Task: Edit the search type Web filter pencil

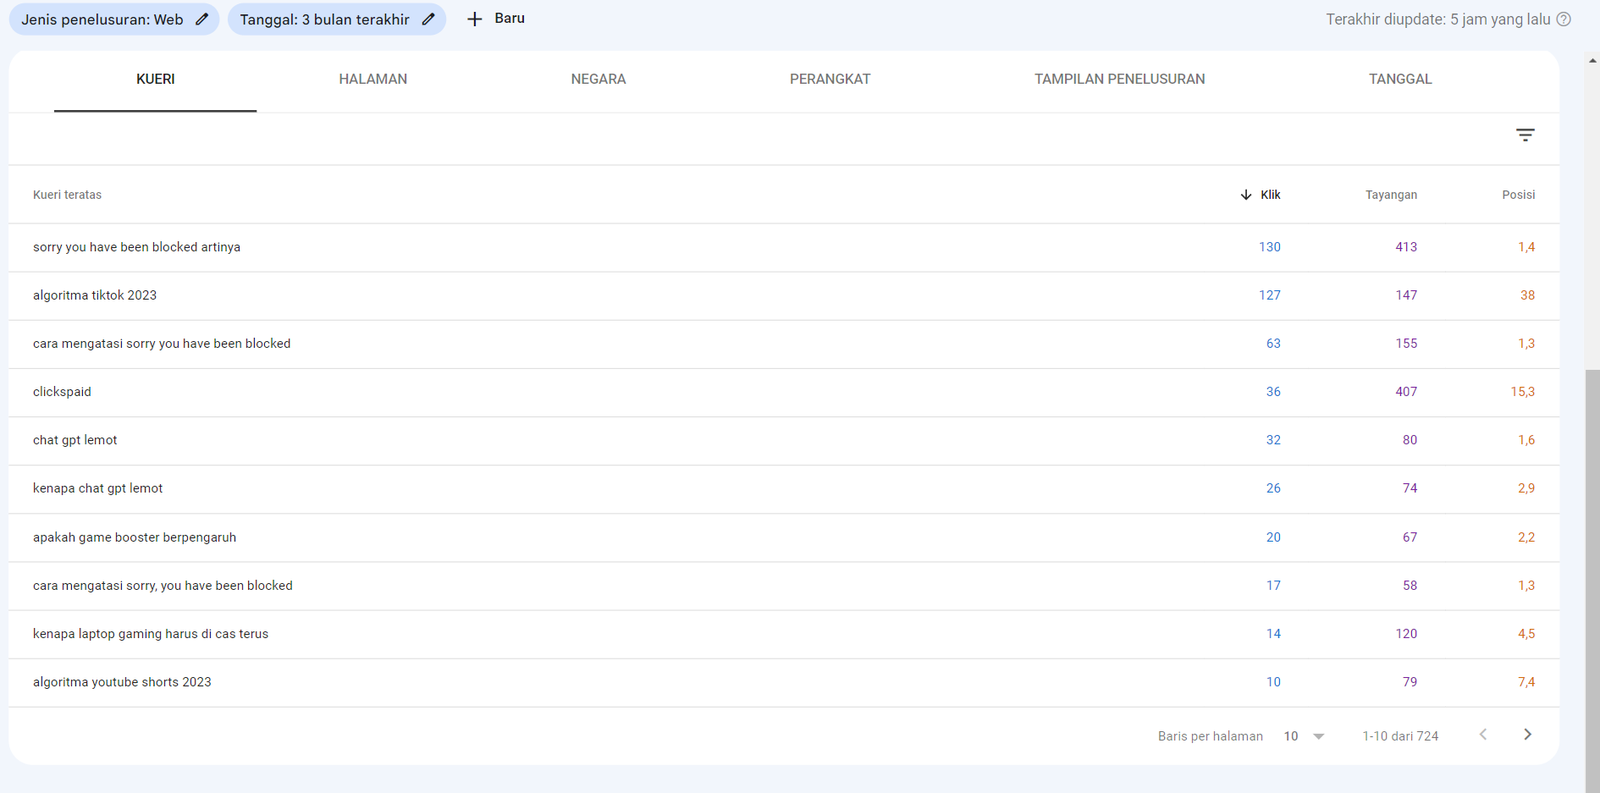Action: point(201,19)
